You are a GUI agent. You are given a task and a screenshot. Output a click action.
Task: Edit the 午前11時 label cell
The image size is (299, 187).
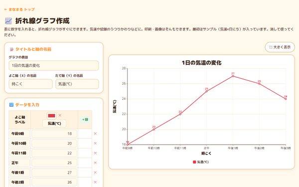pos(19,153)
